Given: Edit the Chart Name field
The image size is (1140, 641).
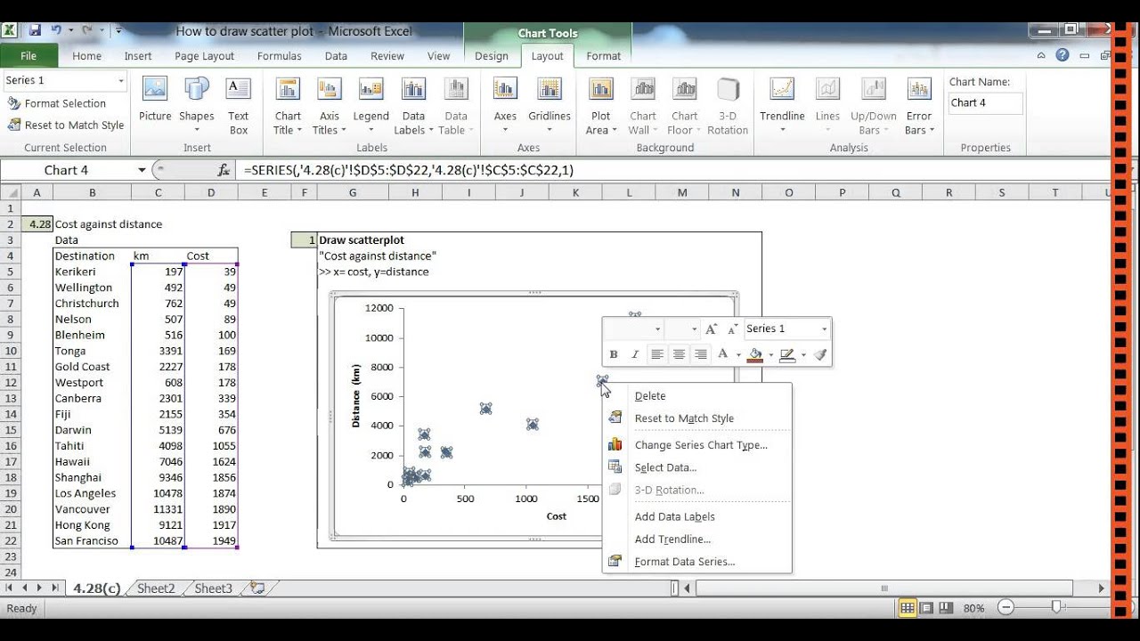Looking at the screenshot, I should pyautogui.click(x=985, y=103).
